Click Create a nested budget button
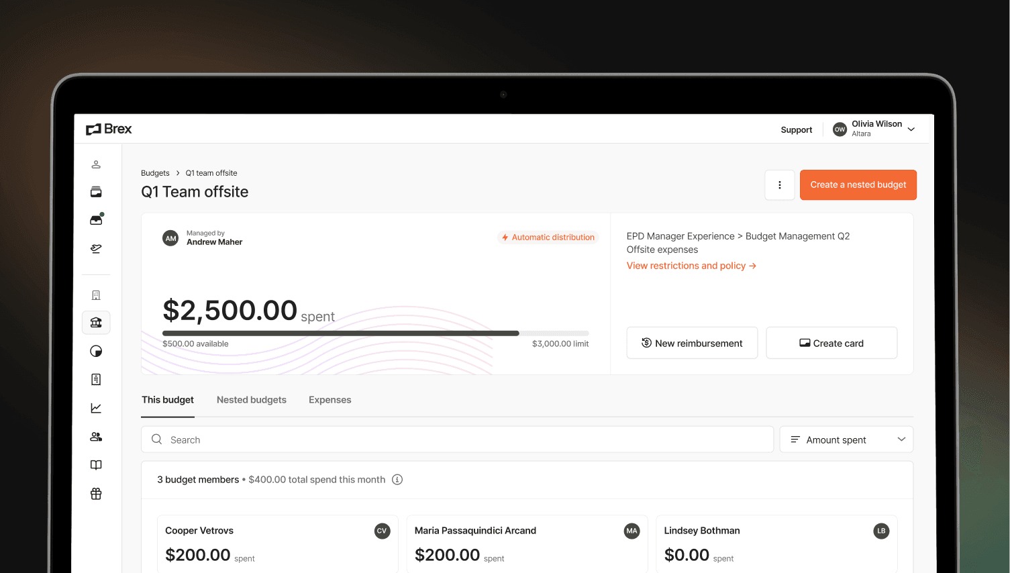The image size is (1010, 573). pyautogui.click(x=858, y=185)
